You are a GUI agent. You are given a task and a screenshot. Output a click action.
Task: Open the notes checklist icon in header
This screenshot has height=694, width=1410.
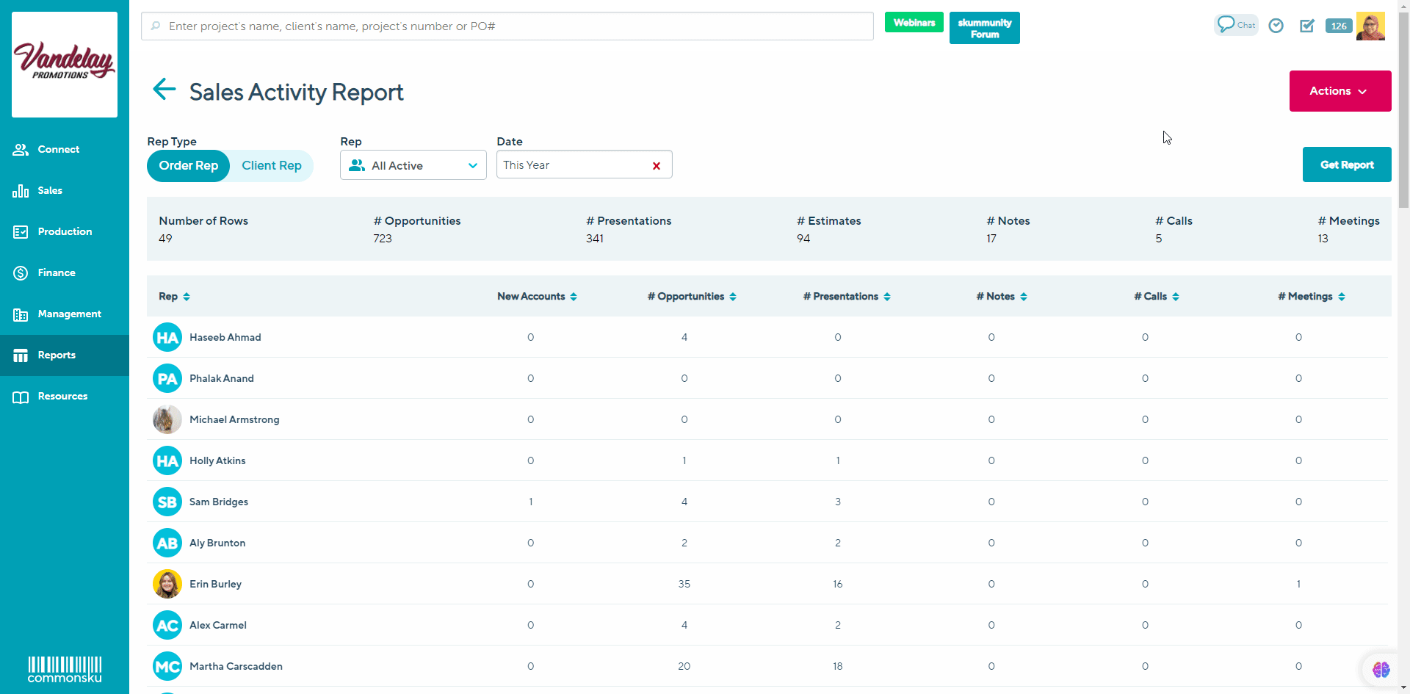(1307, 26)
